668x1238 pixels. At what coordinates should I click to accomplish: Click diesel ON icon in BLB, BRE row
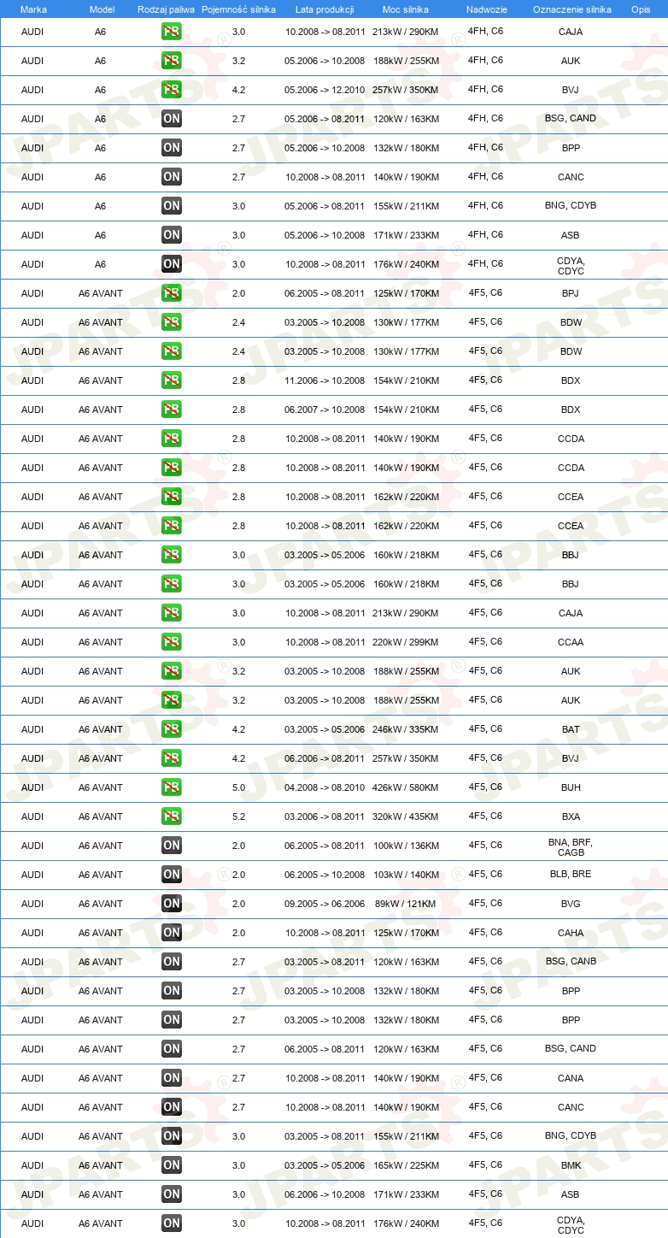click(172, 875)
